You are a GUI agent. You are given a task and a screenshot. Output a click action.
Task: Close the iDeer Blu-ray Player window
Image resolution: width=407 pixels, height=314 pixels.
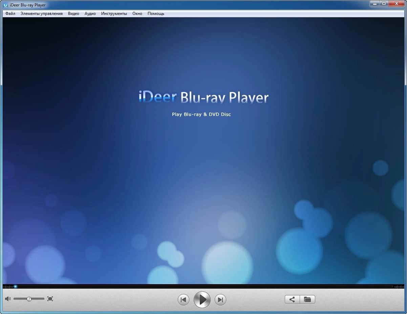(397, 3)
